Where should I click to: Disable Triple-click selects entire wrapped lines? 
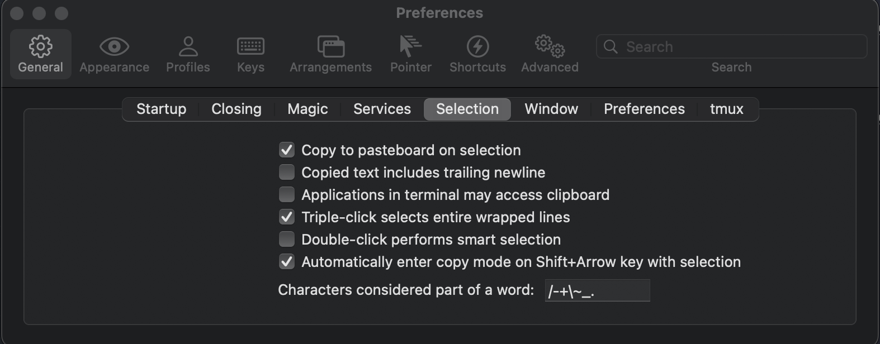tap(287, 217)
